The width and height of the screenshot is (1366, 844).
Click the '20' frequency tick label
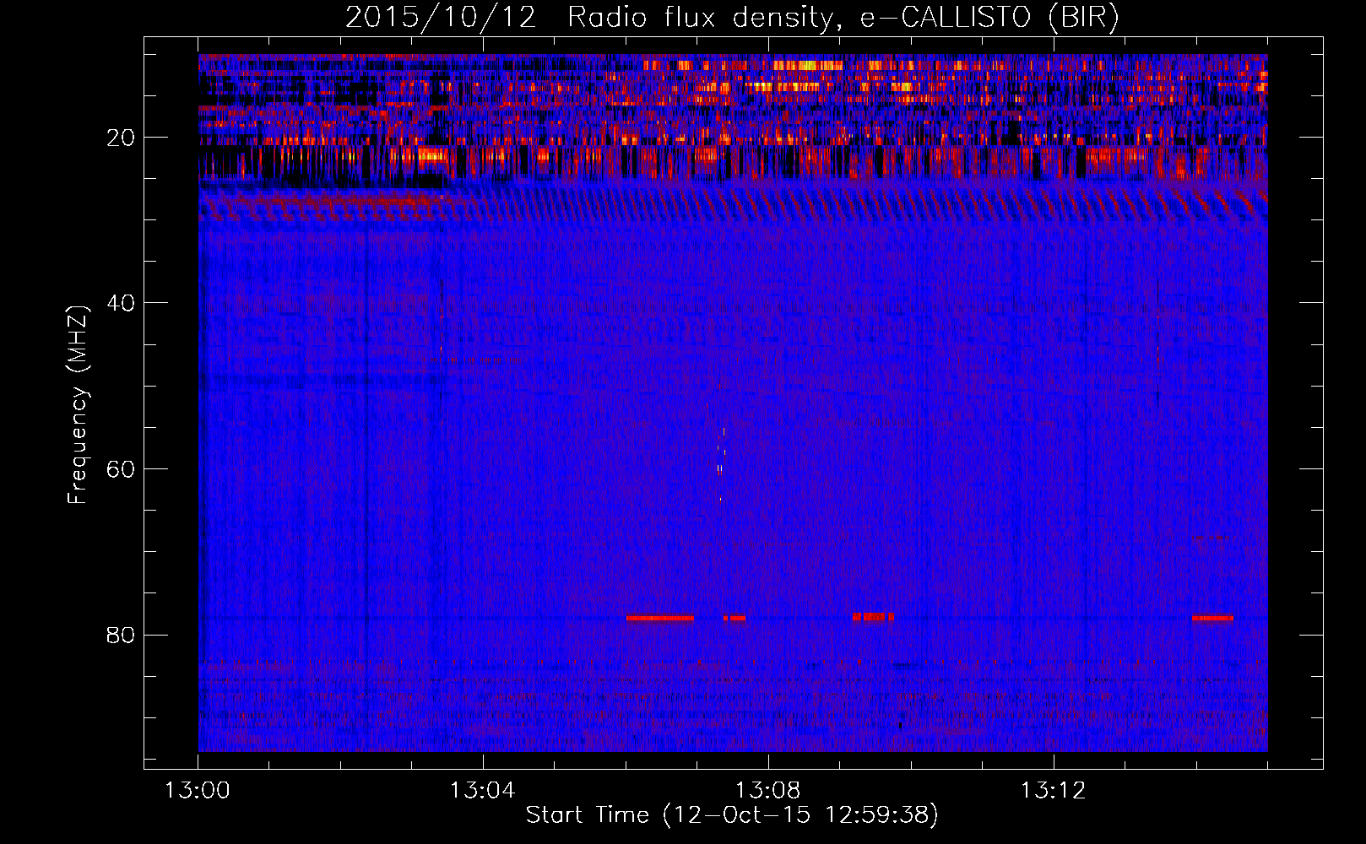(x=122, y=138)
